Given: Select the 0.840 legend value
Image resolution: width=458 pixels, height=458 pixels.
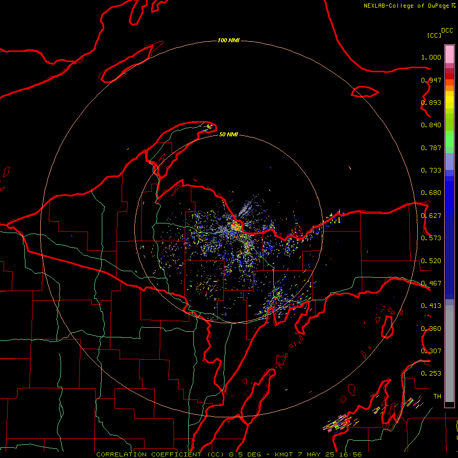Looking at the screenshot, I should (431, 125).
